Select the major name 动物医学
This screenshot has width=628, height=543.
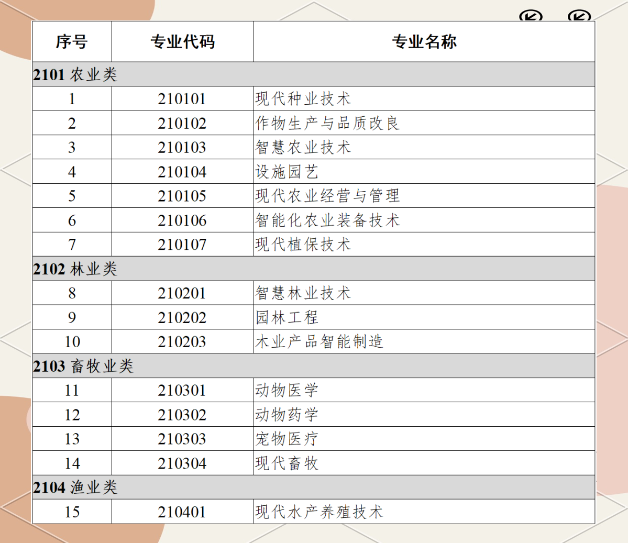[287, 390]
